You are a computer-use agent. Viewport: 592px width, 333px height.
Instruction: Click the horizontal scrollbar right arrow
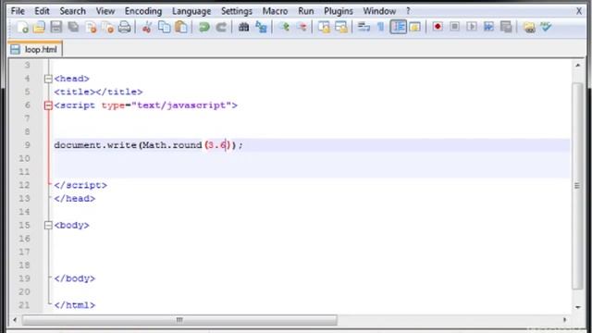pos(565,320)
